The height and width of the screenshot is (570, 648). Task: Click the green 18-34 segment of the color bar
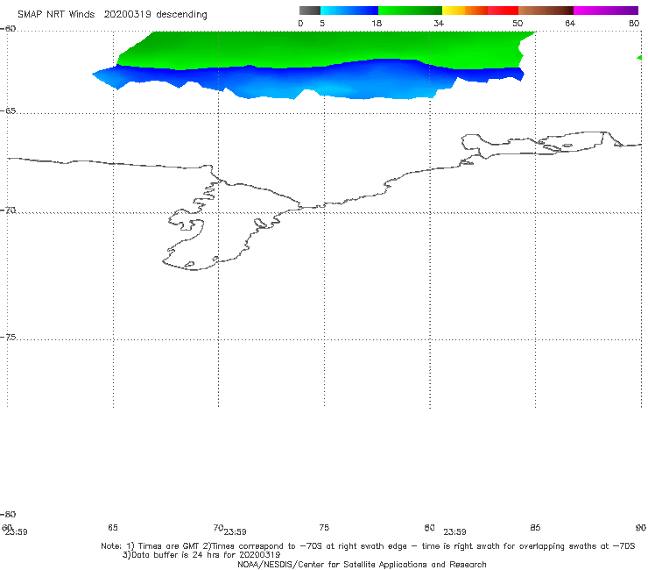[x=410, y=11]
